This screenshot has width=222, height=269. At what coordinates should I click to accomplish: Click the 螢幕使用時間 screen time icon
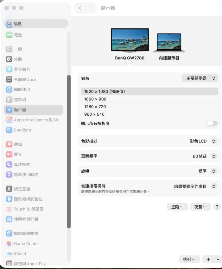[x=9, y=174]
